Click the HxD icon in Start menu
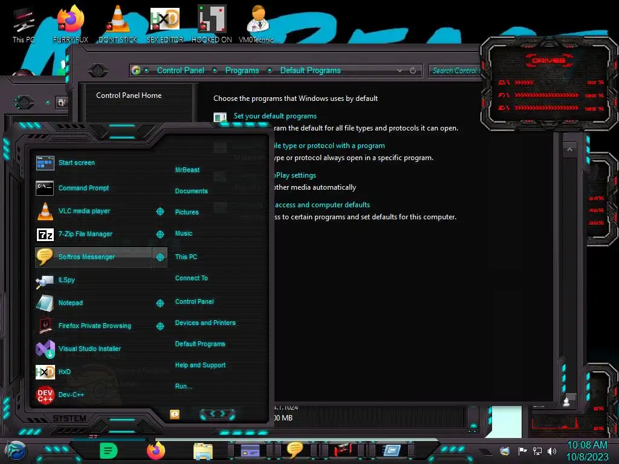This screenshot has width=619, height=464. [45, 372]
